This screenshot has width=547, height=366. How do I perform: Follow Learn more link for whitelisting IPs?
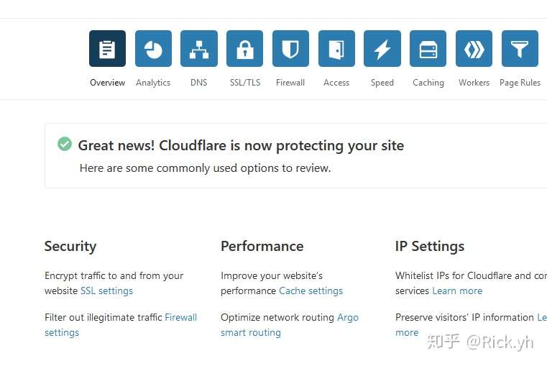coord(457,290)
